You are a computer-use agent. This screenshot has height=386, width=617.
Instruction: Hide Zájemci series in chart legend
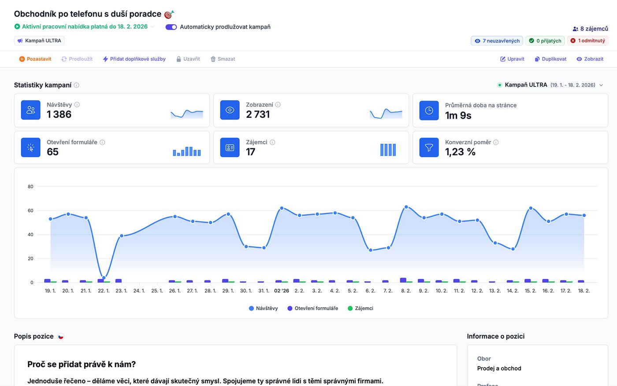pyautogui.click(x=360, y=308)
